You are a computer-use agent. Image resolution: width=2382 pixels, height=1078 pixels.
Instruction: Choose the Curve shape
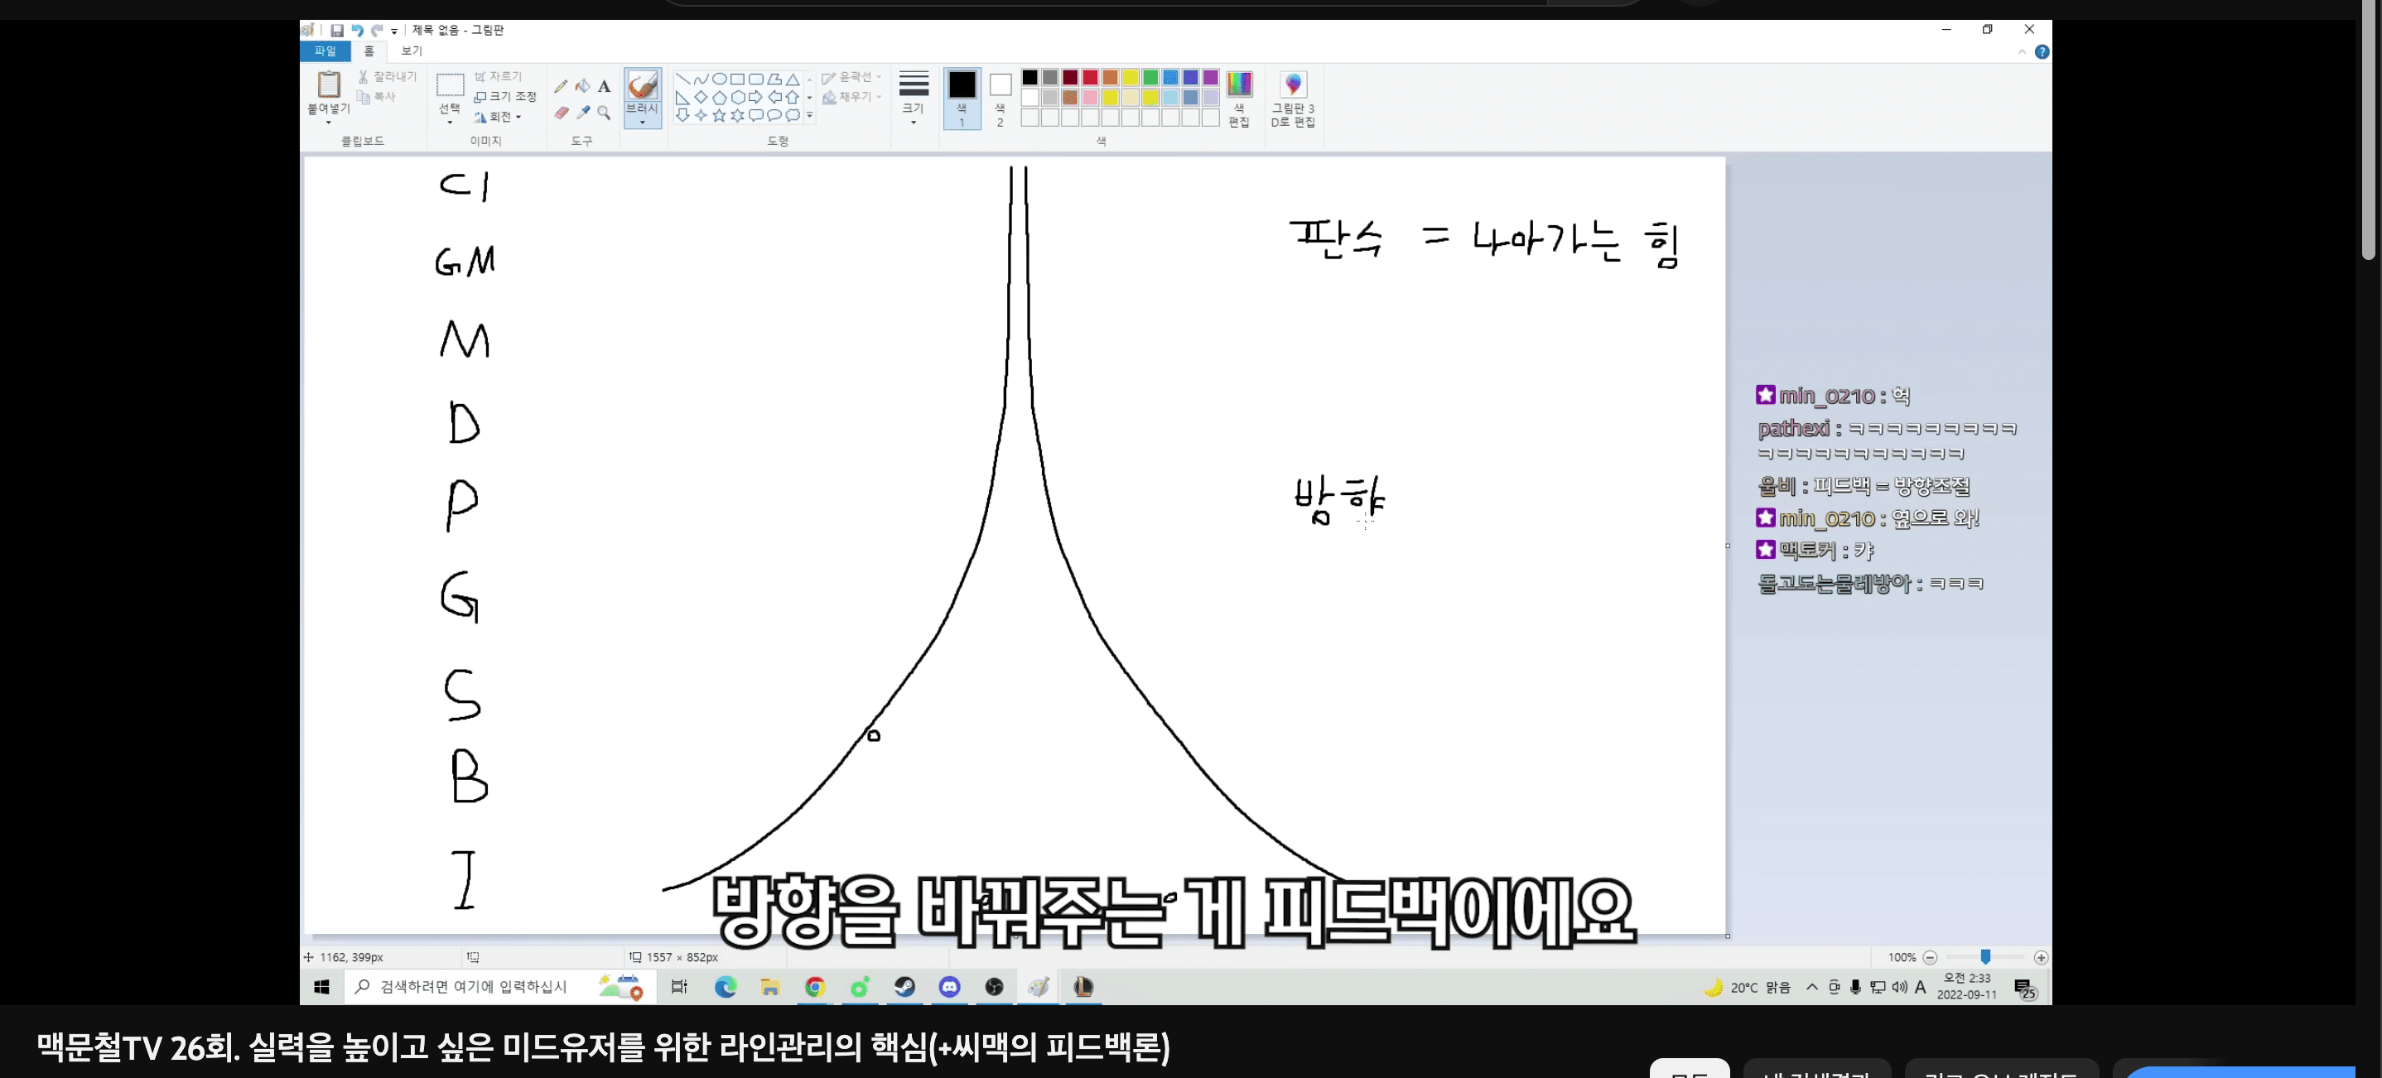coord(701,79)
